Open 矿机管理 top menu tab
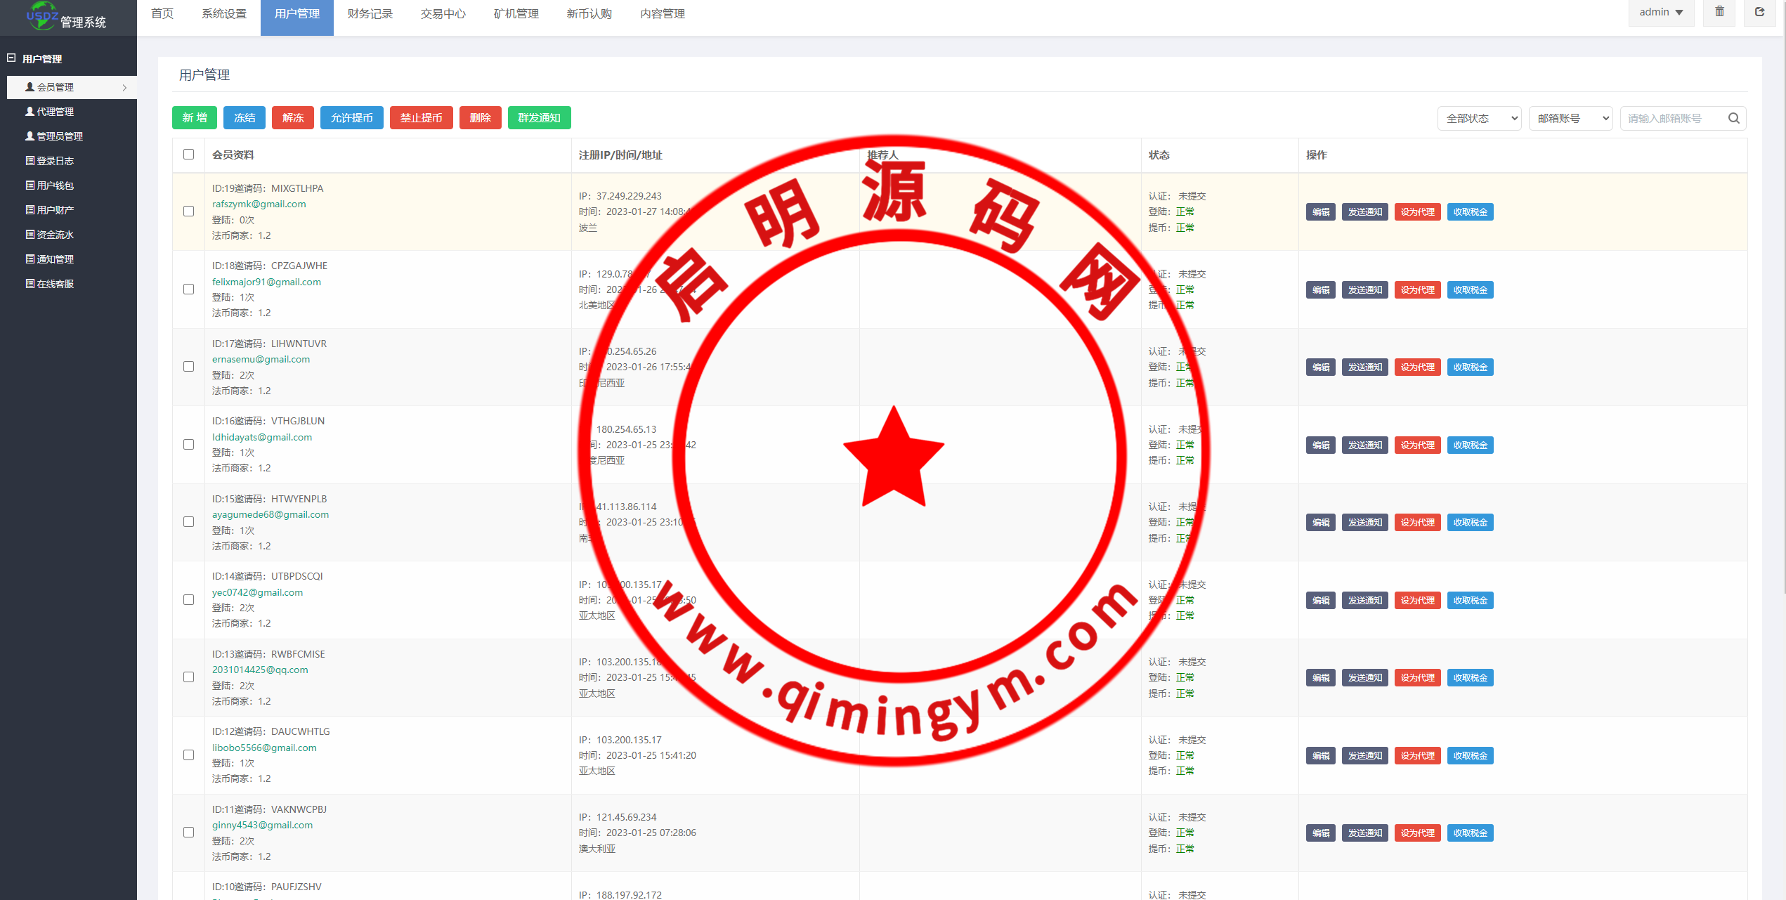The height and width of the screenshot is (900, 1786). [516, 14]
